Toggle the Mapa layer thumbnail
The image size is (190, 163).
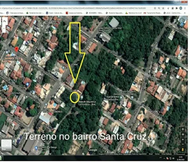point(7,145)
